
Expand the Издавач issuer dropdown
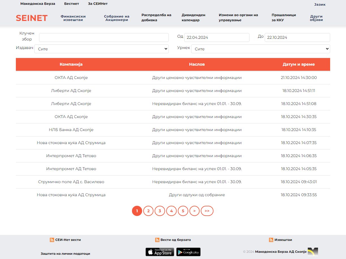tap(101, 49)
